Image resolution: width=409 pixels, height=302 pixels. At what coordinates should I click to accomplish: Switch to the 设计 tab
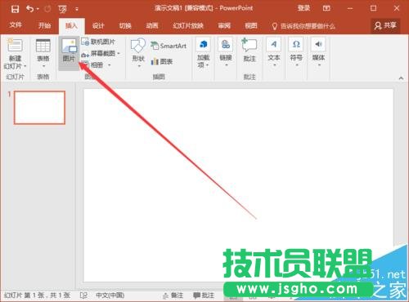click(98, 26)
